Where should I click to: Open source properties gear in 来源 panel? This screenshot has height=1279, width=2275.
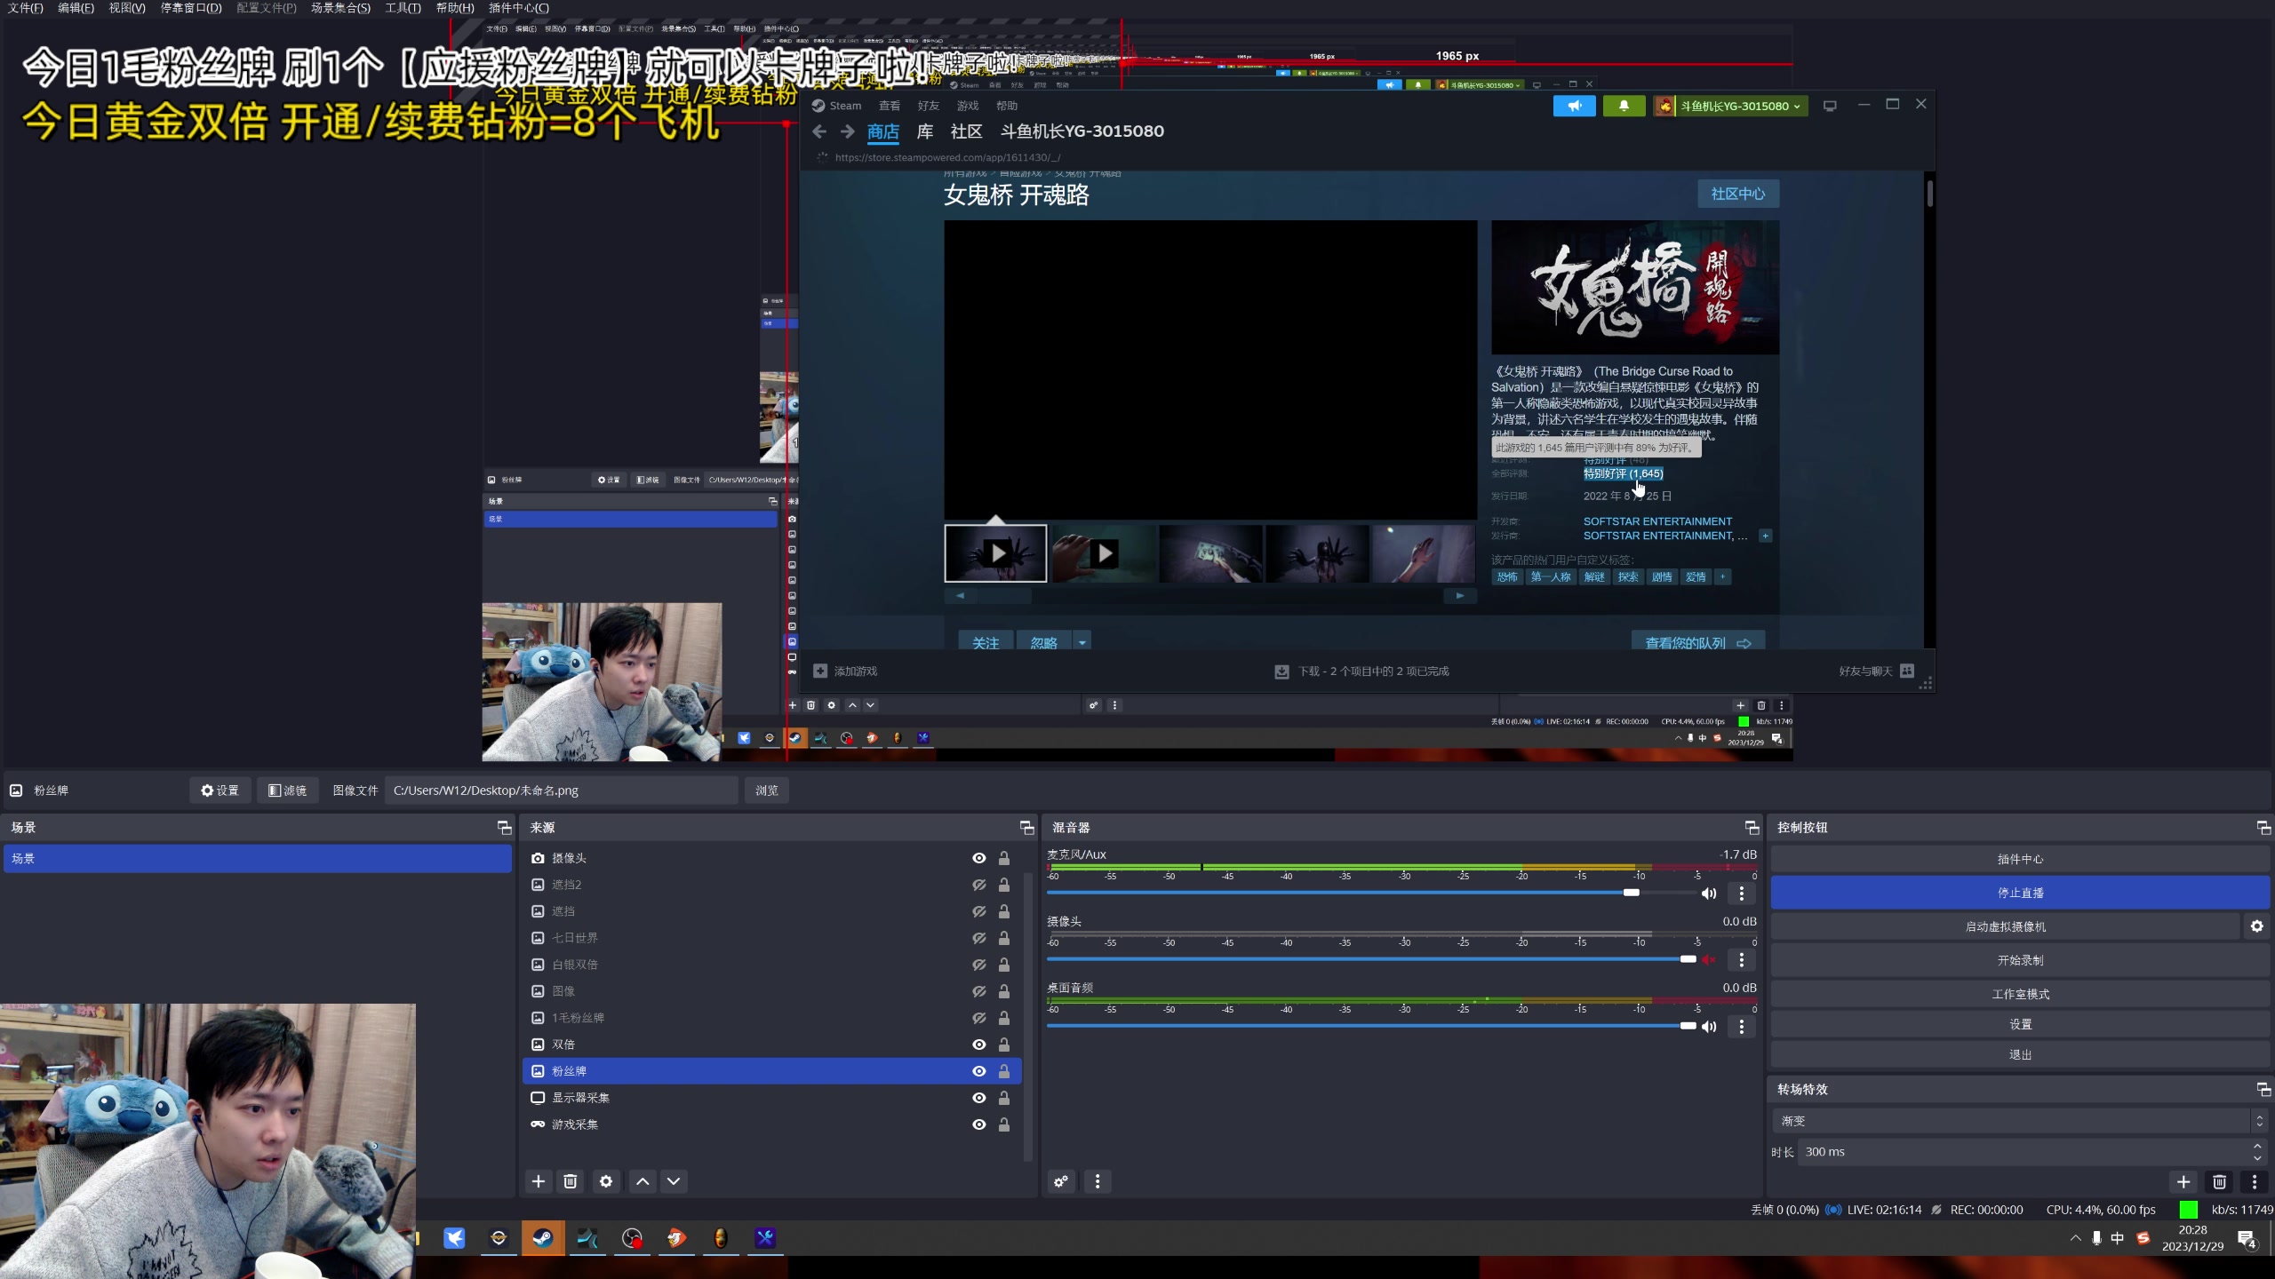(606, 1181)
